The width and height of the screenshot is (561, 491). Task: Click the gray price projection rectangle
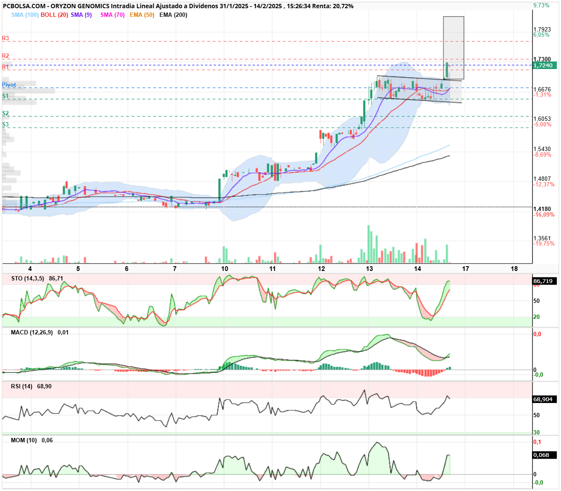coord(453,47)
